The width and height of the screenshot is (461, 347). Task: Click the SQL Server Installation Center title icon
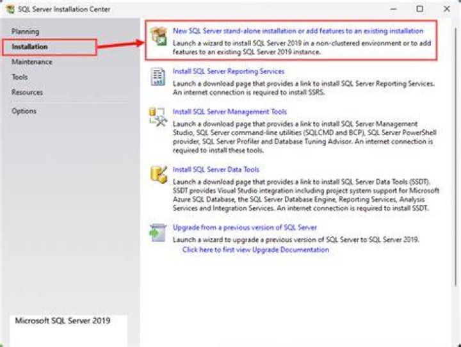click(x=10, y=9)
